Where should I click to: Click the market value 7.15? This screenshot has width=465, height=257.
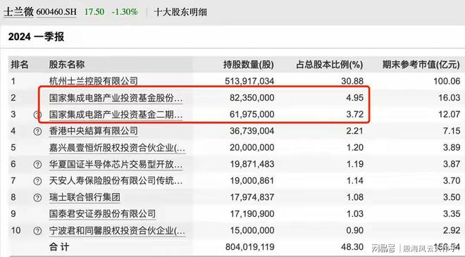click(x=452, y=131)
